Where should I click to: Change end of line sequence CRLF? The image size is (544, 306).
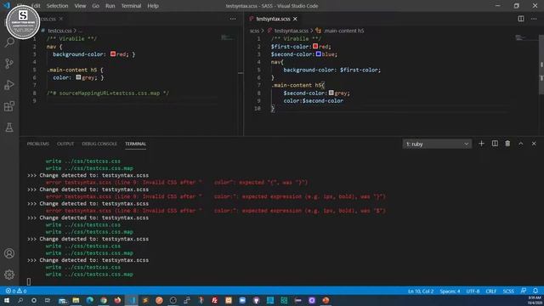[491, 291]
